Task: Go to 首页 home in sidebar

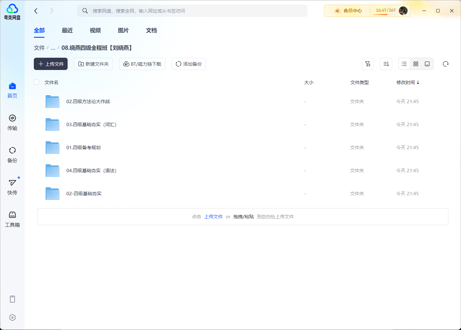Action: [x=12, y=90]
